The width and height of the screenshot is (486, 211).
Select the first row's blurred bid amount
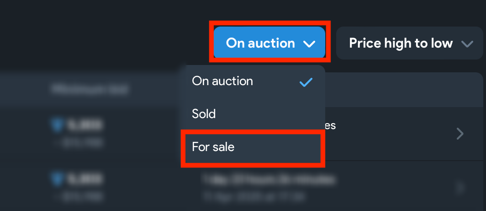pyautogui.click(x=84, y=126)
